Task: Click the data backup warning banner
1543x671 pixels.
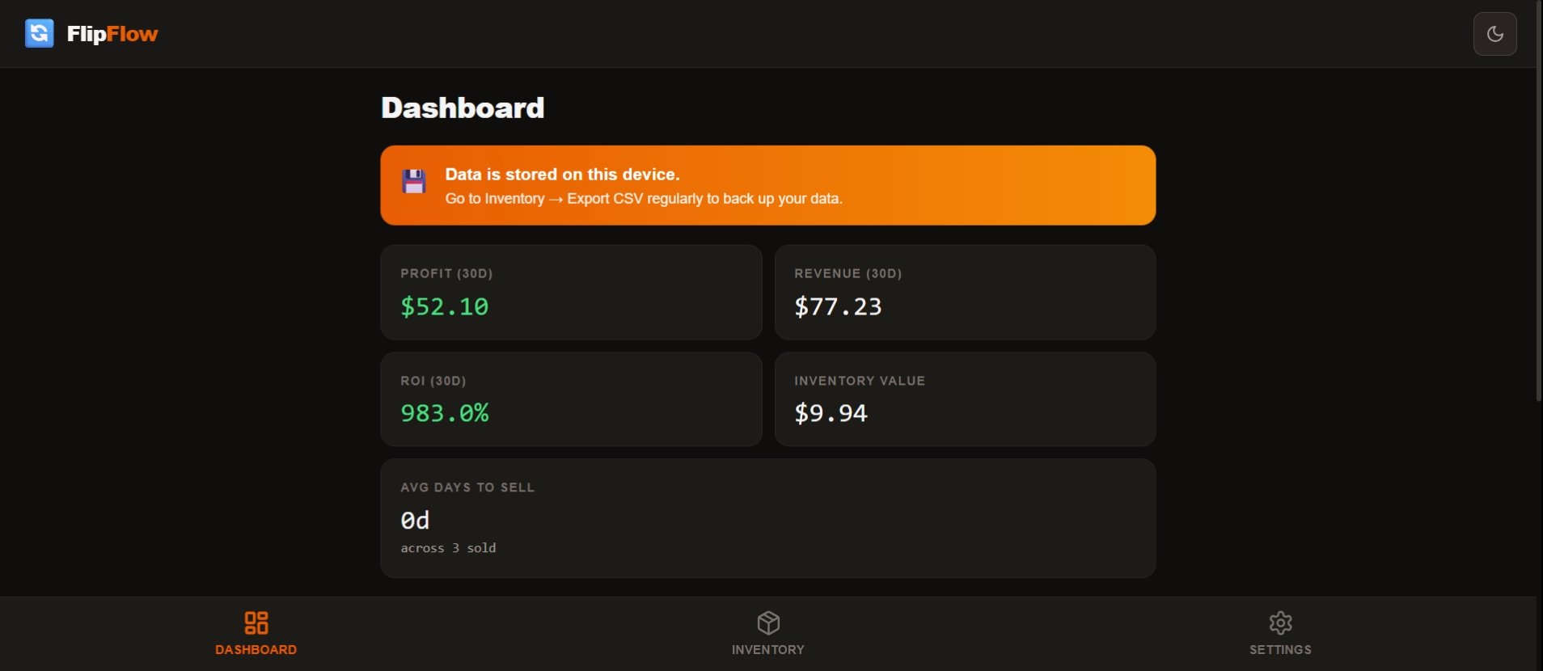Action: pyautogui.click(x=768, y=184)
